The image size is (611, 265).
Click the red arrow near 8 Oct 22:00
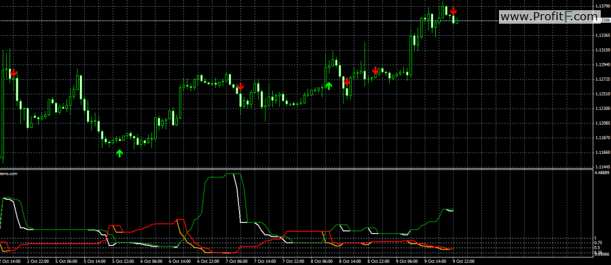pos(375,70)
